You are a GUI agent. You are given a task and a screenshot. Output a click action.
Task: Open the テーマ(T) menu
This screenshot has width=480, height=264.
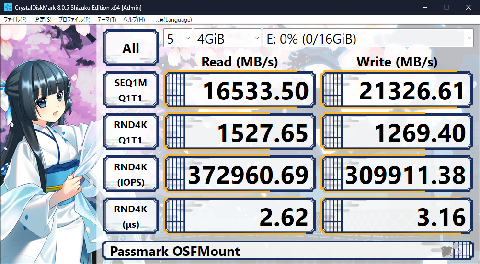point(106,20)
